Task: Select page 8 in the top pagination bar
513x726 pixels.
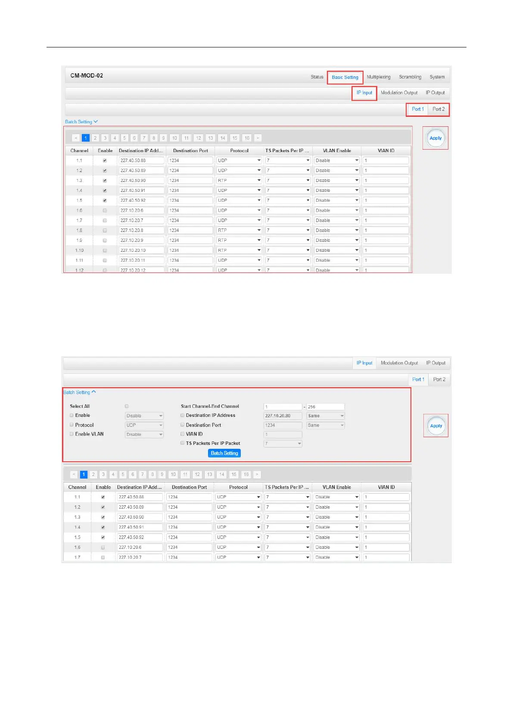Action: [154, 138]
